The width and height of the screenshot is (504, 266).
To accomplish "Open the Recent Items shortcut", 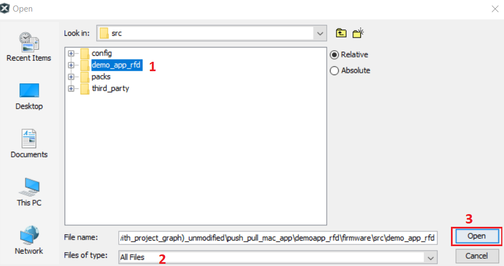I will click(x=29, y=47).
